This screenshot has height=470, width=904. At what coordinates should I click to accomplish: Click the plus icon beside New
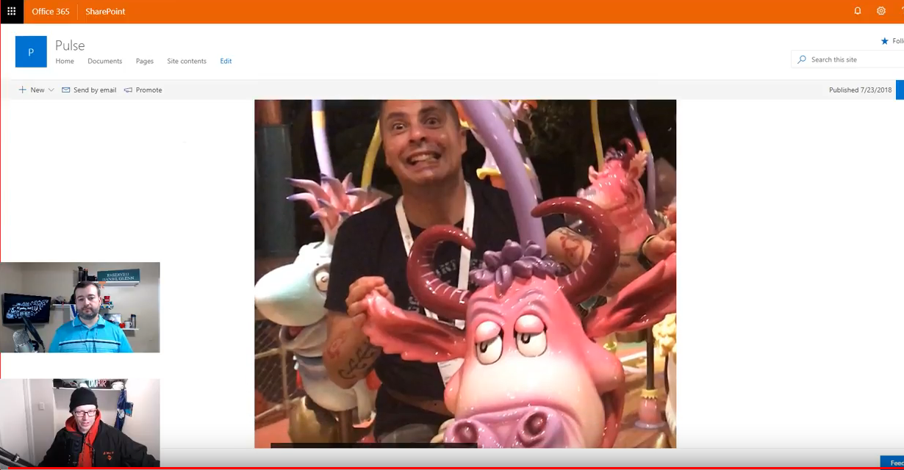[x=23, y=90]
